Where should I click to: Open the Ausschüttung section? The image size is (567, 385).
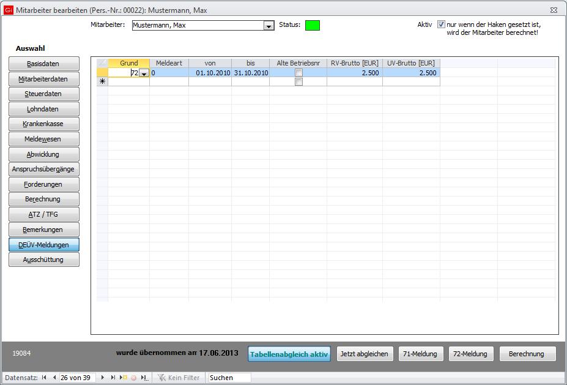pyautogui.click(x=44, y=260)
